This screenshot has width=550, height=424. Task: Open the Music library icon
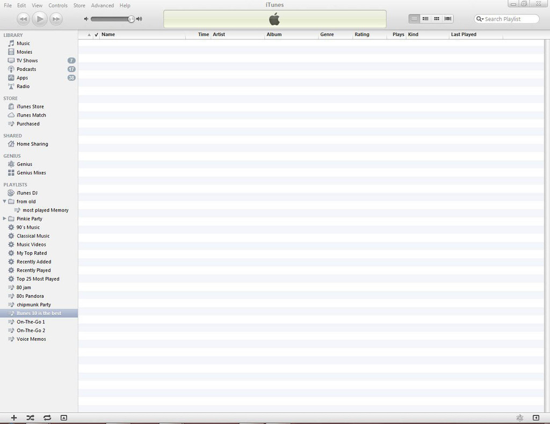coord(11,43)
